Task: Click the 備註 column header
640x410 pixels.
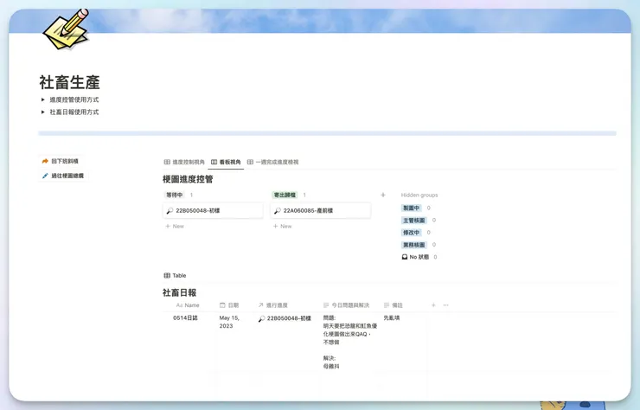Action: click(394, 305)
